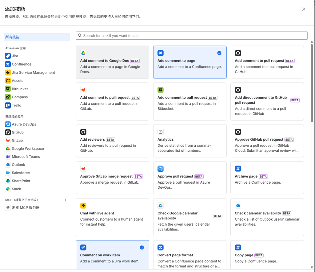
Task: Select the Slack app icon
Action: tap(8, 189)
